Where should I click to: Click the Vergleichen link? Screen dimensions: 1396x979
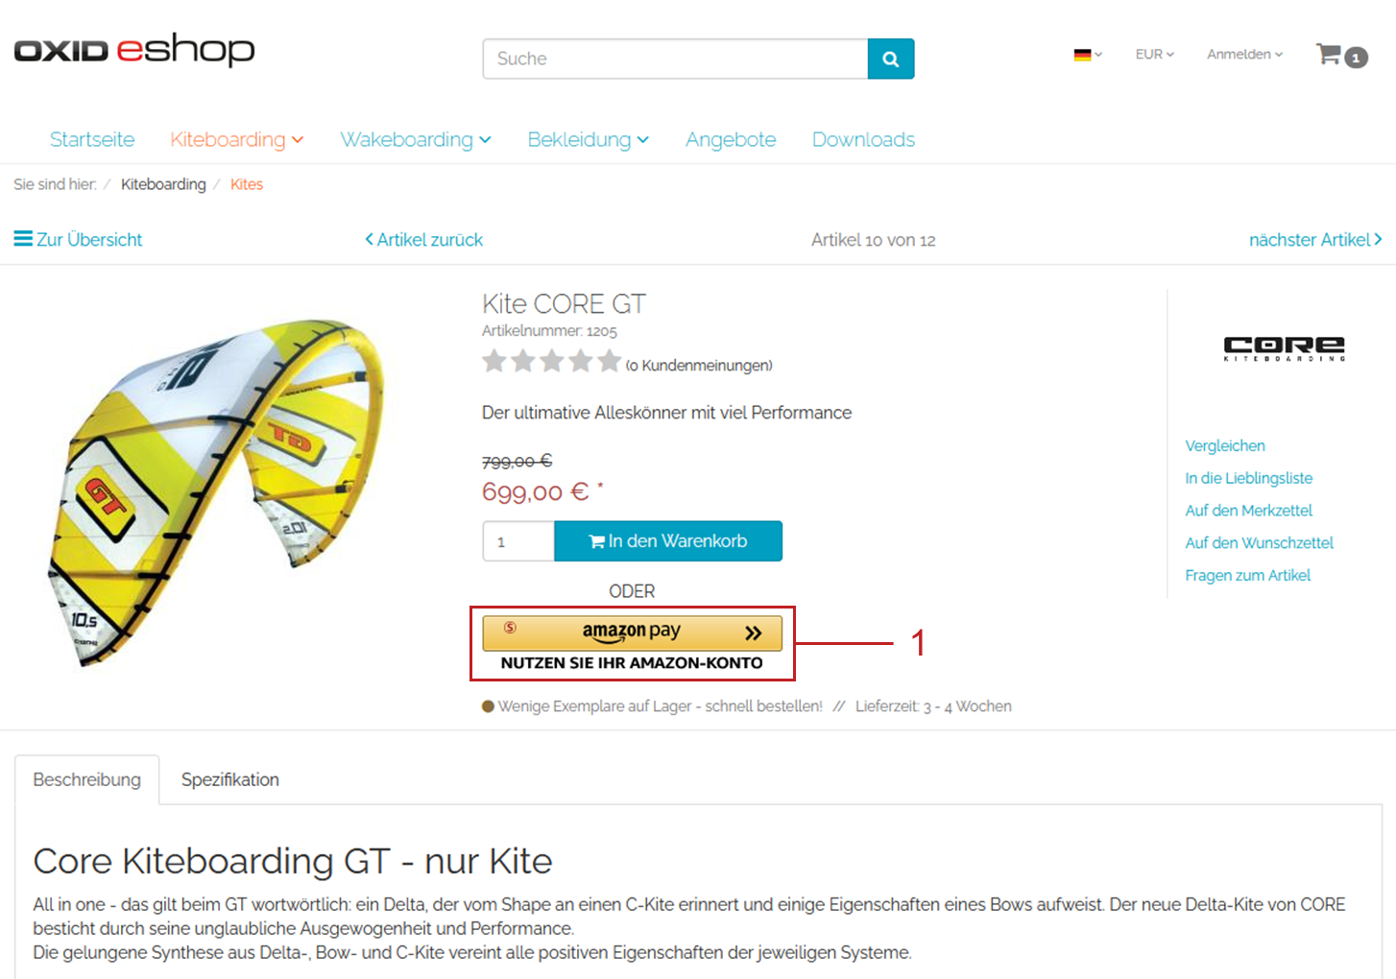pyautogui.click(x=1224, y=446)
